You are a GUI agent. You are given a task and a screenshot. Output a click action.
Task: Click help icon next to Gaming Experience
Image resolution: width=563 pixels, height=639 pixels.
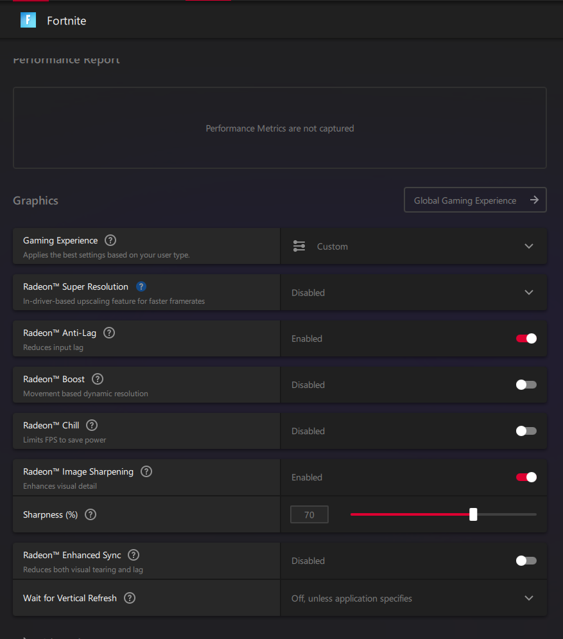110,240
